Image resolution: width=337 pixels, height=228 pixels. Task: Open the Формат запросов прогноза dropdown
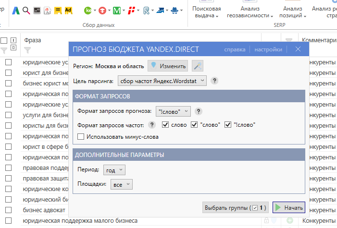tap(173, 111)
